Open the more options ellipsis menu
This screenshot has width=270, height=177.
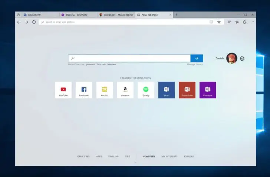252,22
